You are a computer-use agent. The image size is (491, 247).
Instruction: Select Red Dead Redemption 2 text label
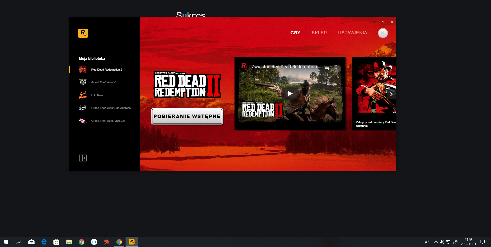tap(107, 70)
